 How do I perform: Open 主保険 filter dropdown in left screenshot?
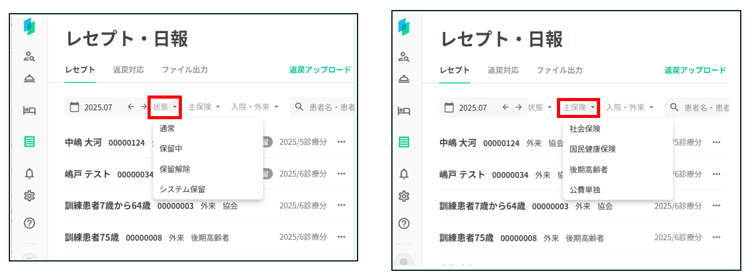click(x=204, y=107)
